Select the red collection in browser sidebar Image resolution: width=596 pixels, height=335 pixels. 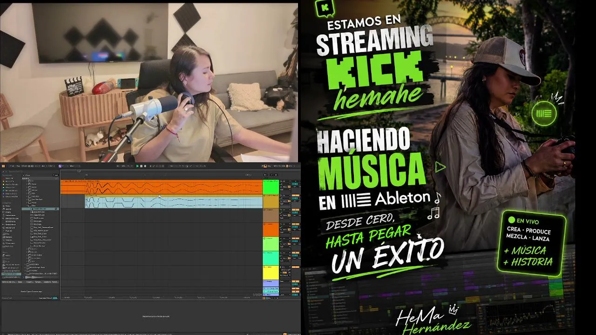click(x=8, y=178)
